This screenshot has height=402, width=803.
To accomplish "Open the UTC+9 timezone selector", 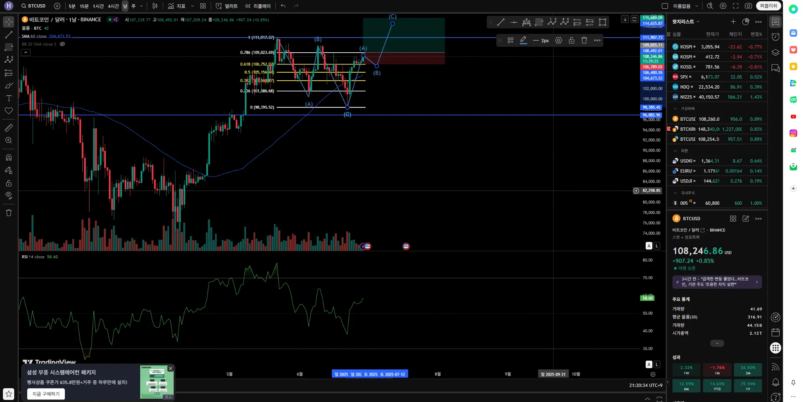I will (646, 385).
